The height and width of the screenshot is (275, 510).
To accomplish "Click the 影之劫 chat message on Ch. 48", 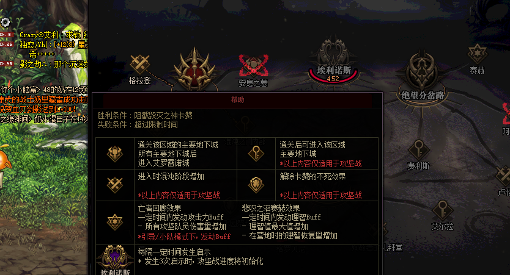I will 53,64.
